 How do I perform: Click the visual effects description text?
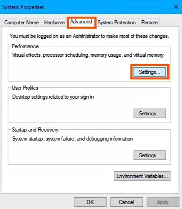pyautogui.click(x=88, y=55)
